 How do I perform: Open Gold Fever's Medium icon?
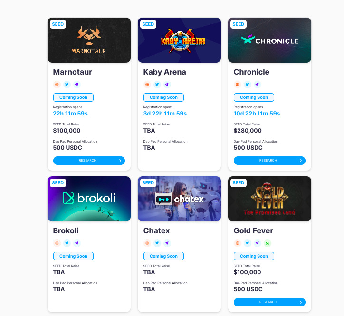[268, 243]
